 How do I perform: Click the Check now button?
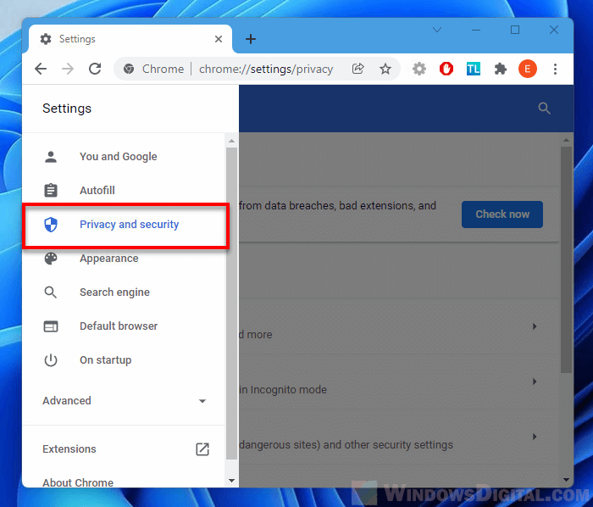502,214
